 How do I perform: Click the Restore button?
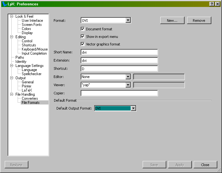[x=16, y=164]
